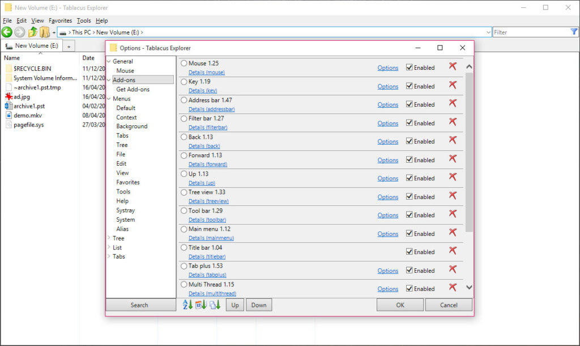Uncheck Enabled for Key 1.19
The height and width of the screenshot is (346, 580).
(x=409, y=86)
